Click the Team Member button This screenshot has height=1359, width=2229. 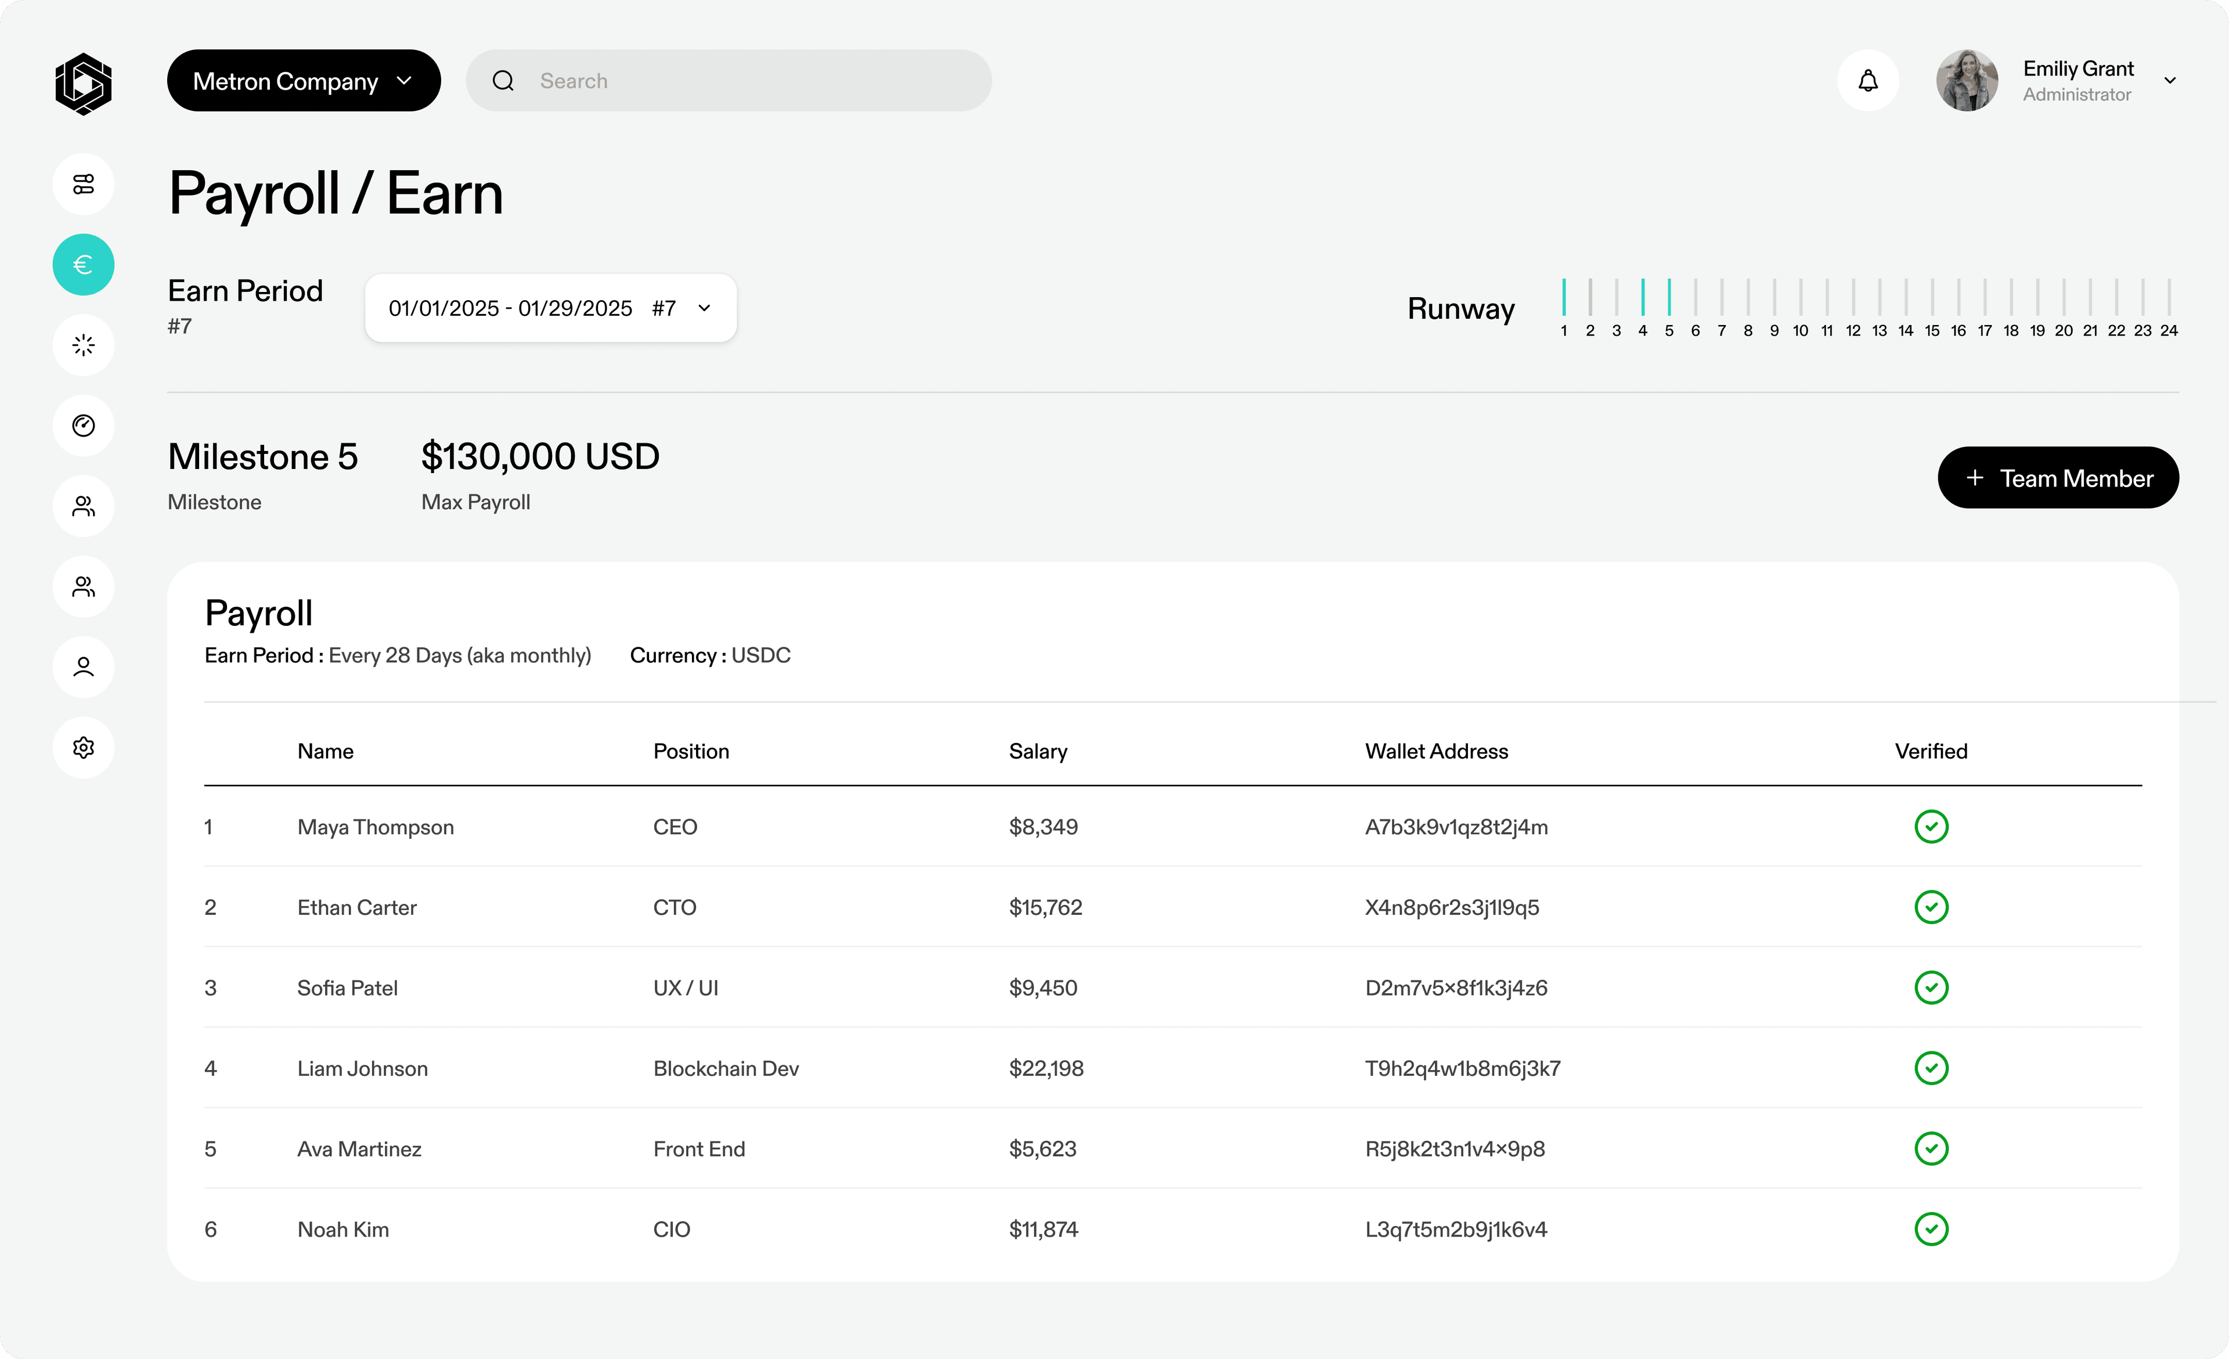tap(2057, 478)
